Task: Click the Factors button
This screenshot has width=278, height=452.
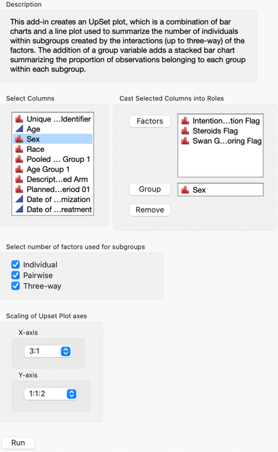Action: pos(150,121)
